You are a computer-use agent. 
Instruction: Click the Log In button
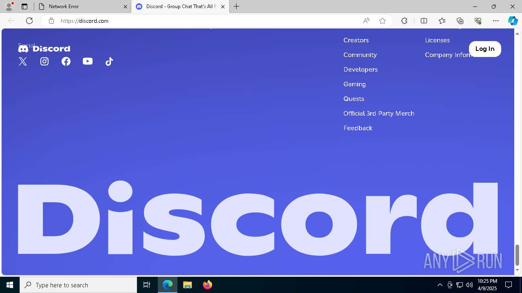click(485, 49)
